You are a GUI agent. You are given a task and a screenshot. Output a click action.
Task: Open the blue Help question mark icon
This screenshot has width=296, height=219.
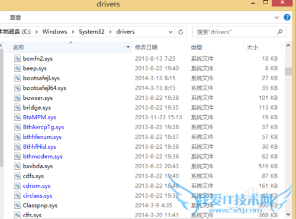pos(287,17)
